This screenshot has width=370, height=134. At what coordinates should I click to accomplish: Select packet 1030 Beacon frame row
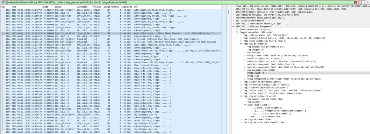[111, 51]
